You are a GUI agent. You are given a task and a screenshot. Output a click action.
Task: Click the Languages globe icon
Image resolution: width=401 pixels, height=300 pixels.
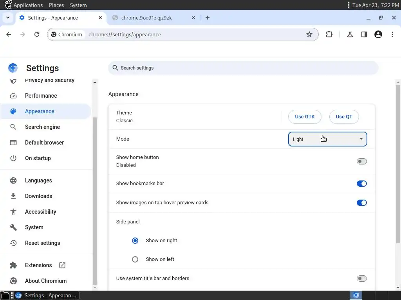[x=13, y=180]
